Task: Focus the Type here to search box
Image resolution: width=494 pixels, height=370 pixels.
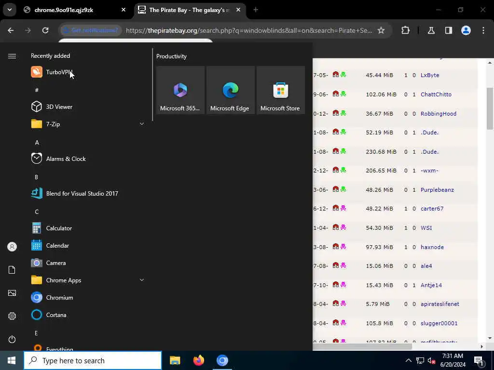Action: [x=93, y=360]
